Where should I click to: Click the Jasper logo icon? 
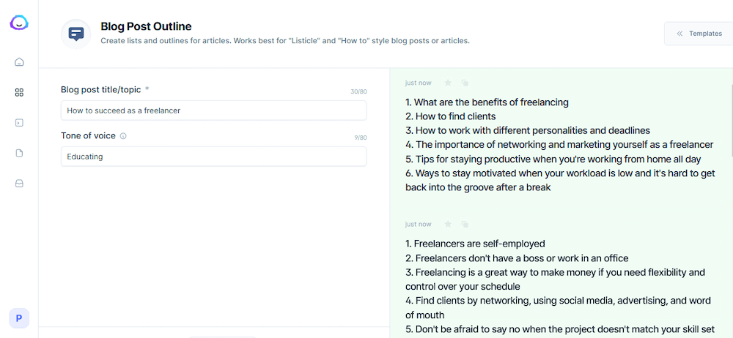coord(19,23)
